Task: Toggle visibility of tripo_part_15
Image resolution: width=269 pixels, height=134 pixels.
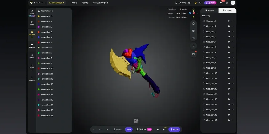Action: click(229, 99)
